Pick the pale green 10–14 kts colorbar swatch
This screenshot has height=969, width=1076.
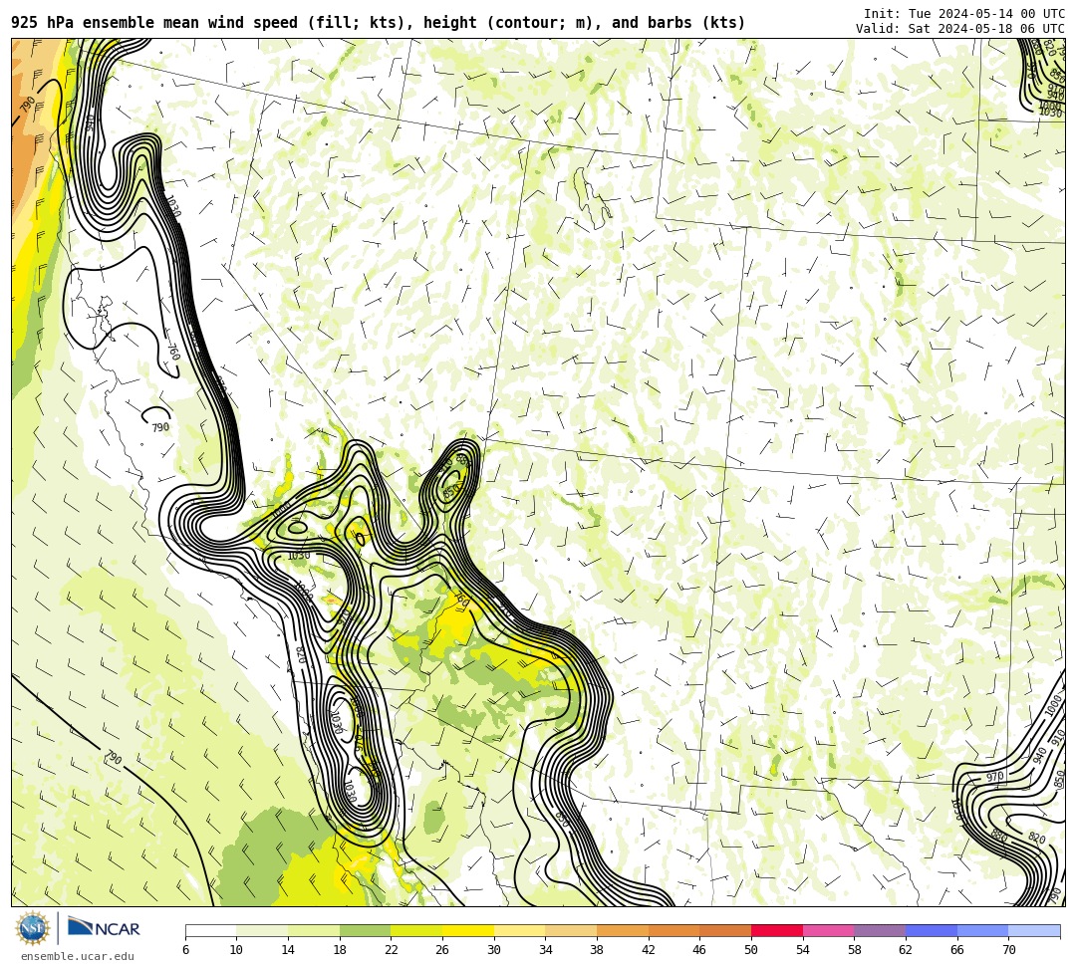(262, 930)
